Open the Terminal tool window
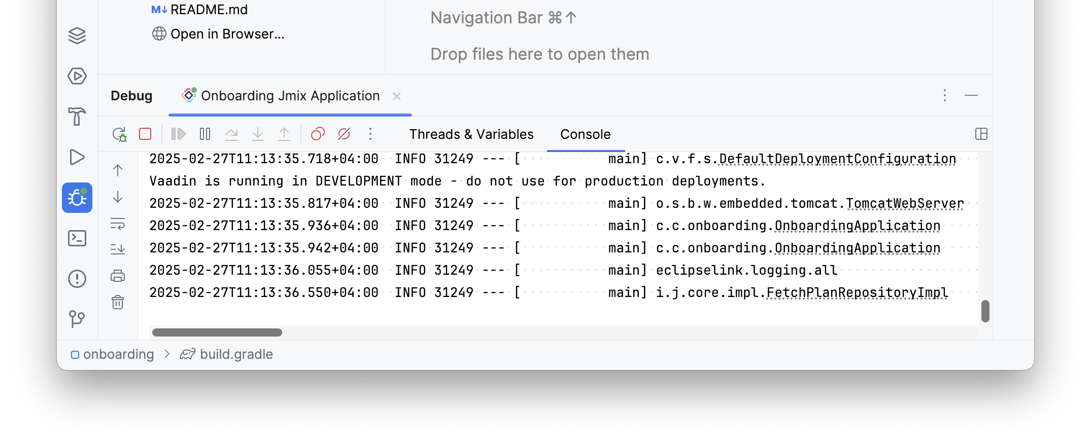Image resolution: width=1091 pixels, height=445 pixels. pos(77,238)
